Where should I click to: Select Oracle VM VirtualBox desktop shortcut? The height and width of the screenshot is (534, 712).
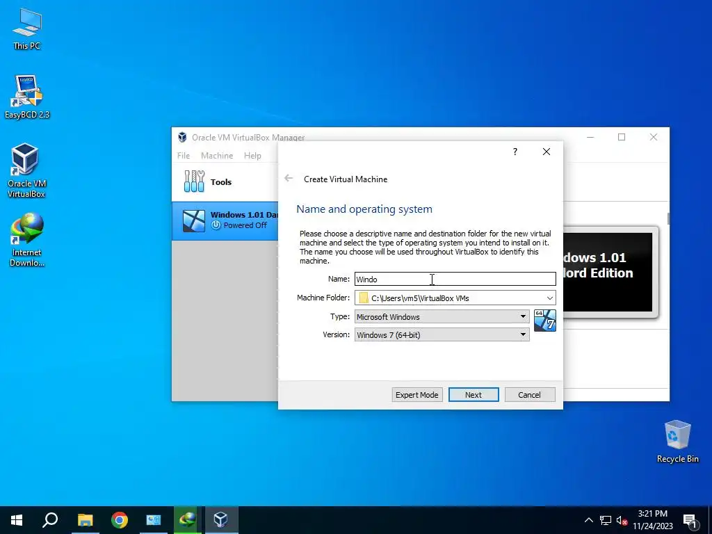coord(26,170)
